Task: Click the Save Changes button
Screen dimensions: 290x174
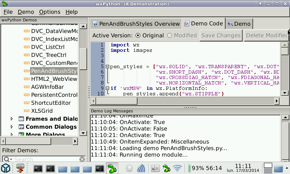Action: point(221,36)
